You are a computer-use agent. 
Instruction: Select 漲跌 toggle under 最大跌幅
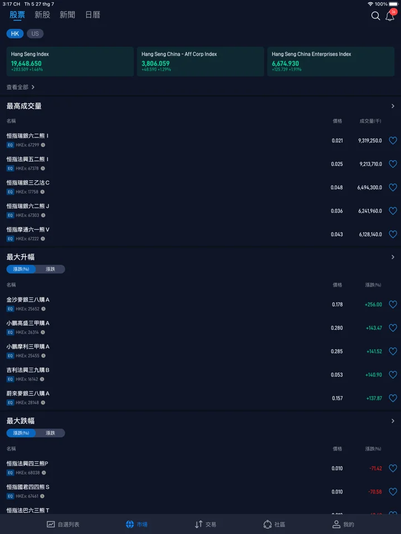pyautogui.click(x=50, y=433)
